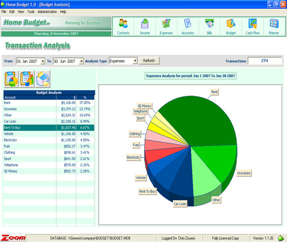Viewport: 287px width, 242px height.
Task: Restore down the Home Budget window
Action: click(277, 4)
